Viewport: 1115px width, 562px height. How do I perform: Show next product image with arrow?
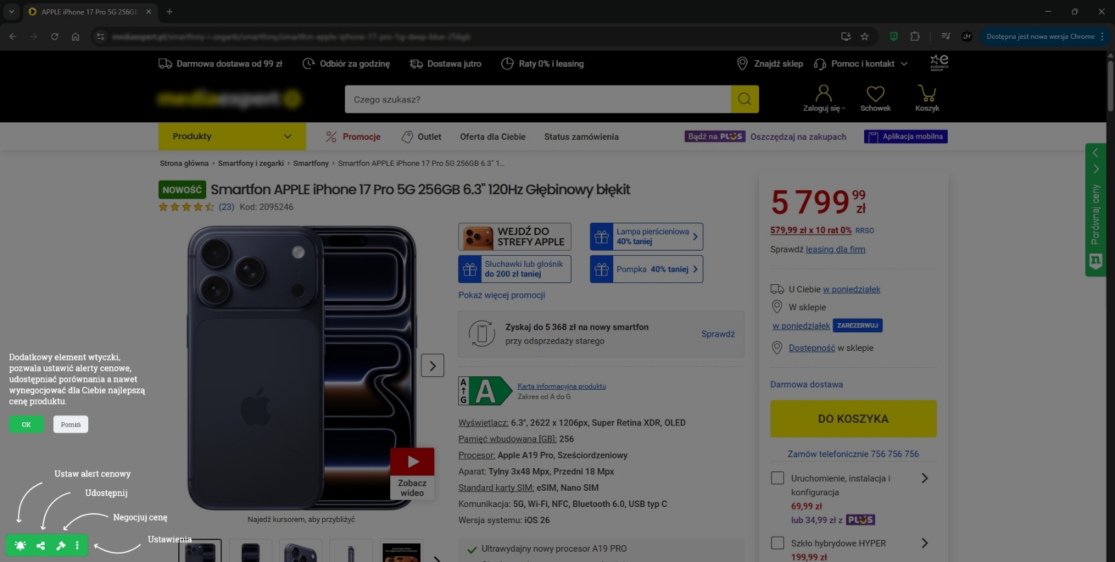pos(432,365)
